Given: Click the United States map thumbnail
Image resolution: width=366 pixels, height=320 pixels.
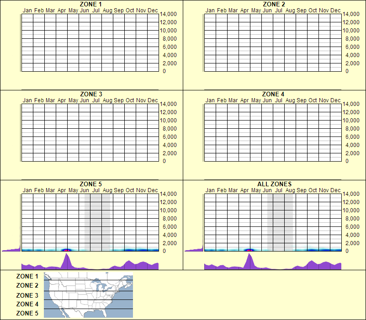Looking at the screenshot, I should (87, 295).
